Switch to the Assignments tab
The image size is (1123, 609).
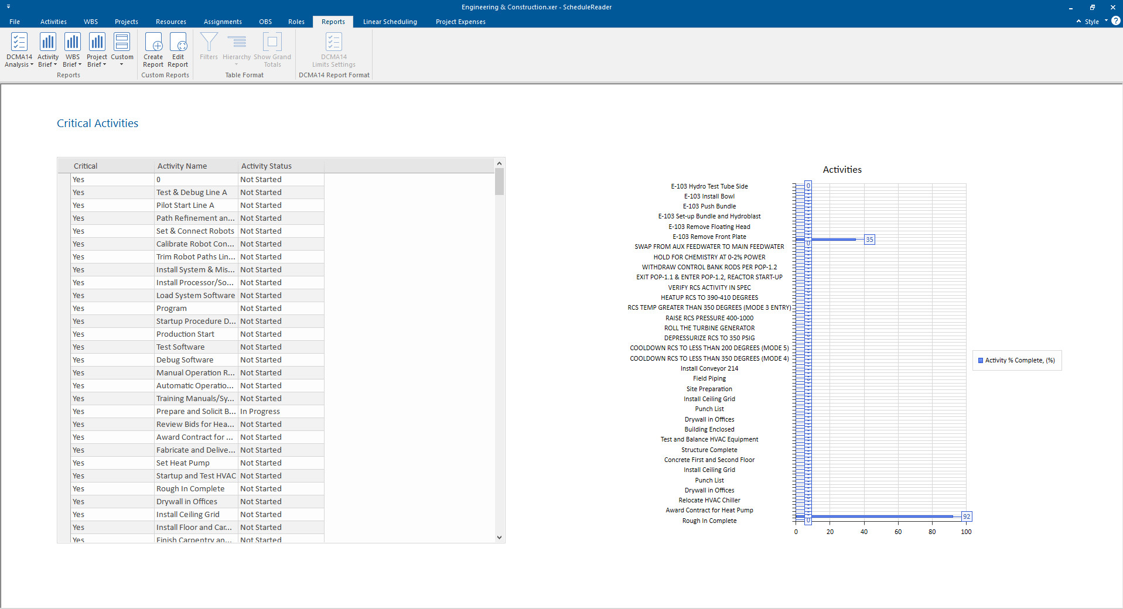(x=223, y=22)
